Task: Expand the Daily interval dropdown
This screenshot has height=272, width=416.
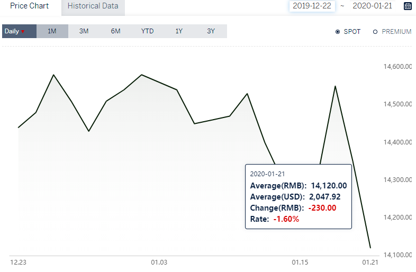Action: coord(19,31)
